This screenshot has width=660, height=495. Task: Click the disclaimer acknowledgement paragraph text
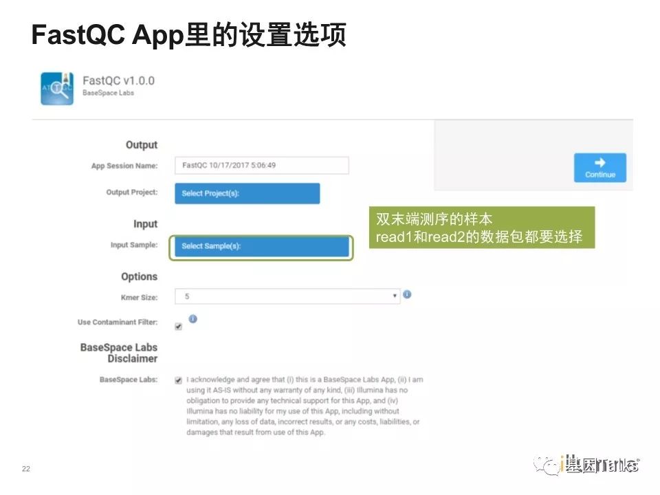tap(304, 406)
